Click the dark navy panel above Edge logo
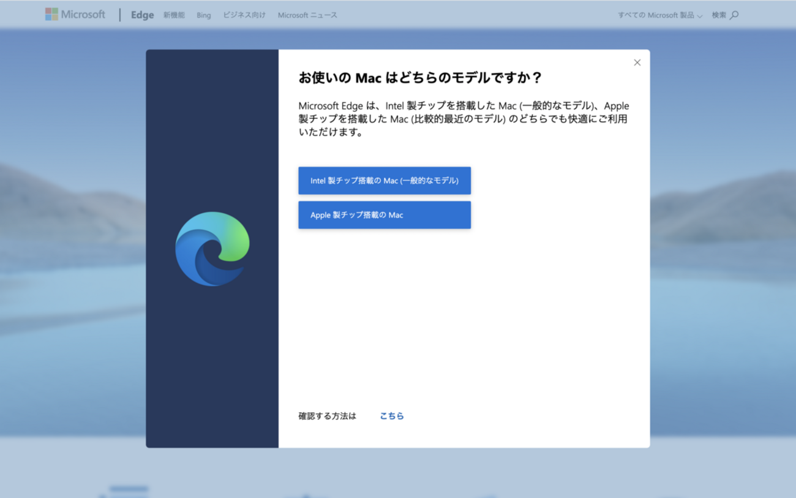 (x=212, y=123)
